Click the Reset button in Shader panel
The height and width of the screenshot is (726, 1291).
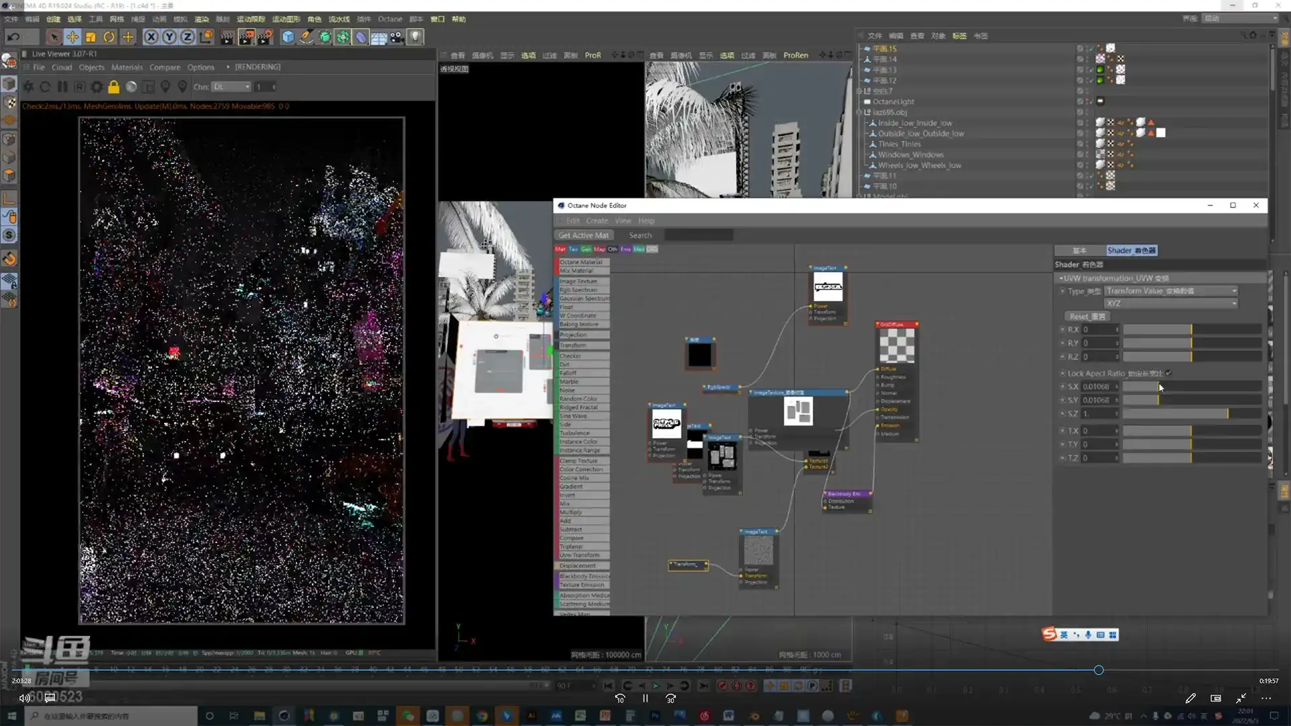(1087, 317)
